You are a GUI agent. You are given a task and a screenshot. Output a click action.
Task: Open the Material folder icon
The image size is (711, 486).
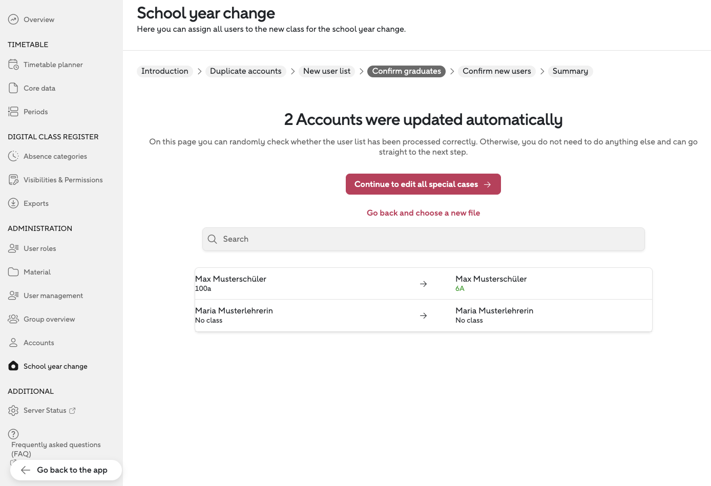tap(13, 272)
